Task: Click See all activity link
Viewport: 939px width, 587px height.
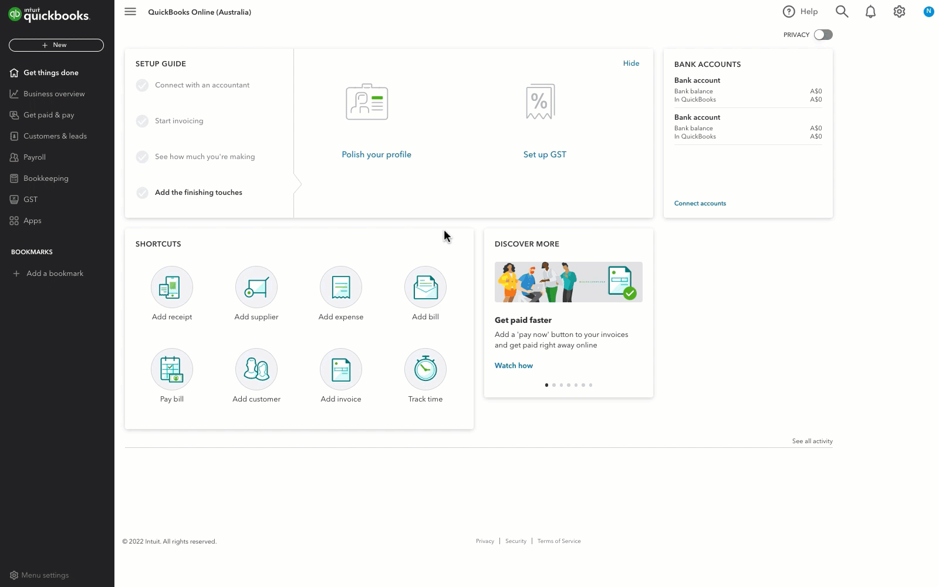Action: click(812, 441)
